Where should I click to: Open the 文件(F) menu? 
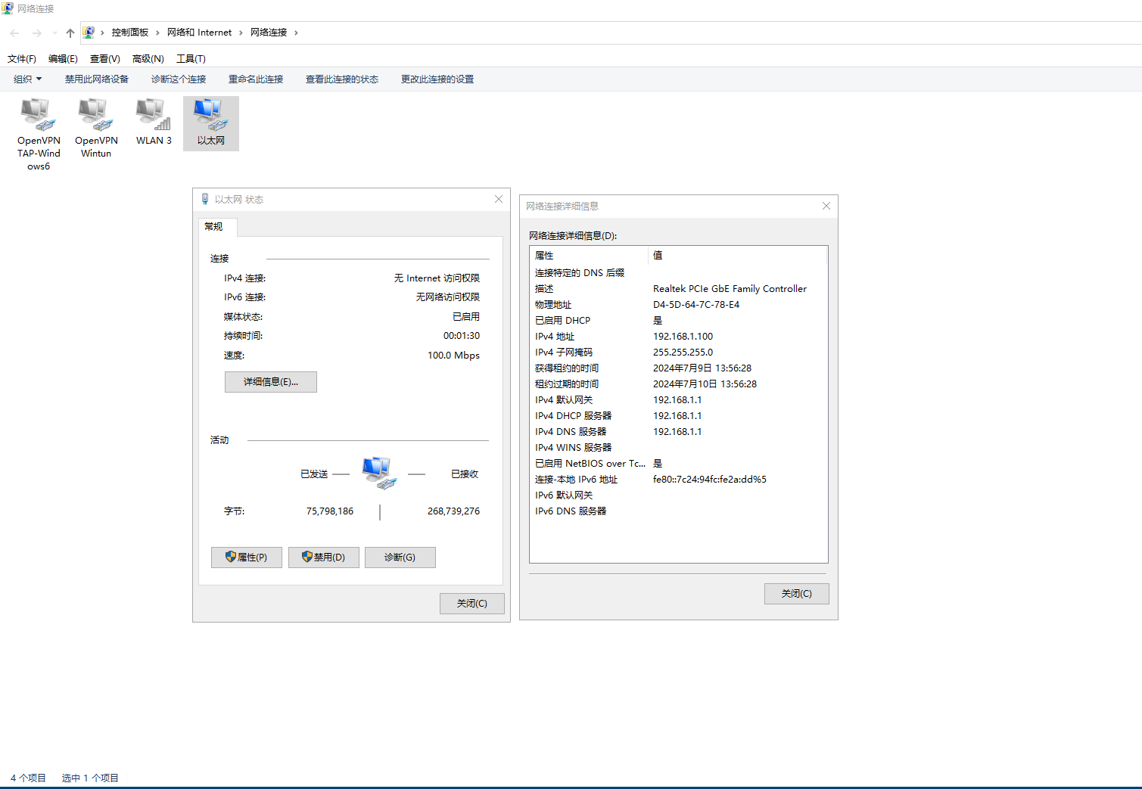click(22, 59)
